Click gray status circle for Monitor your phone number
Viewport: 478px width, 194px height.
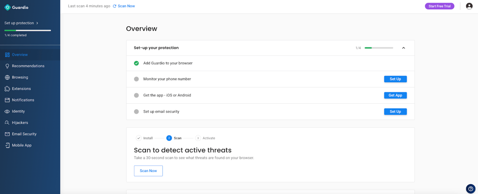click(136, 79)
